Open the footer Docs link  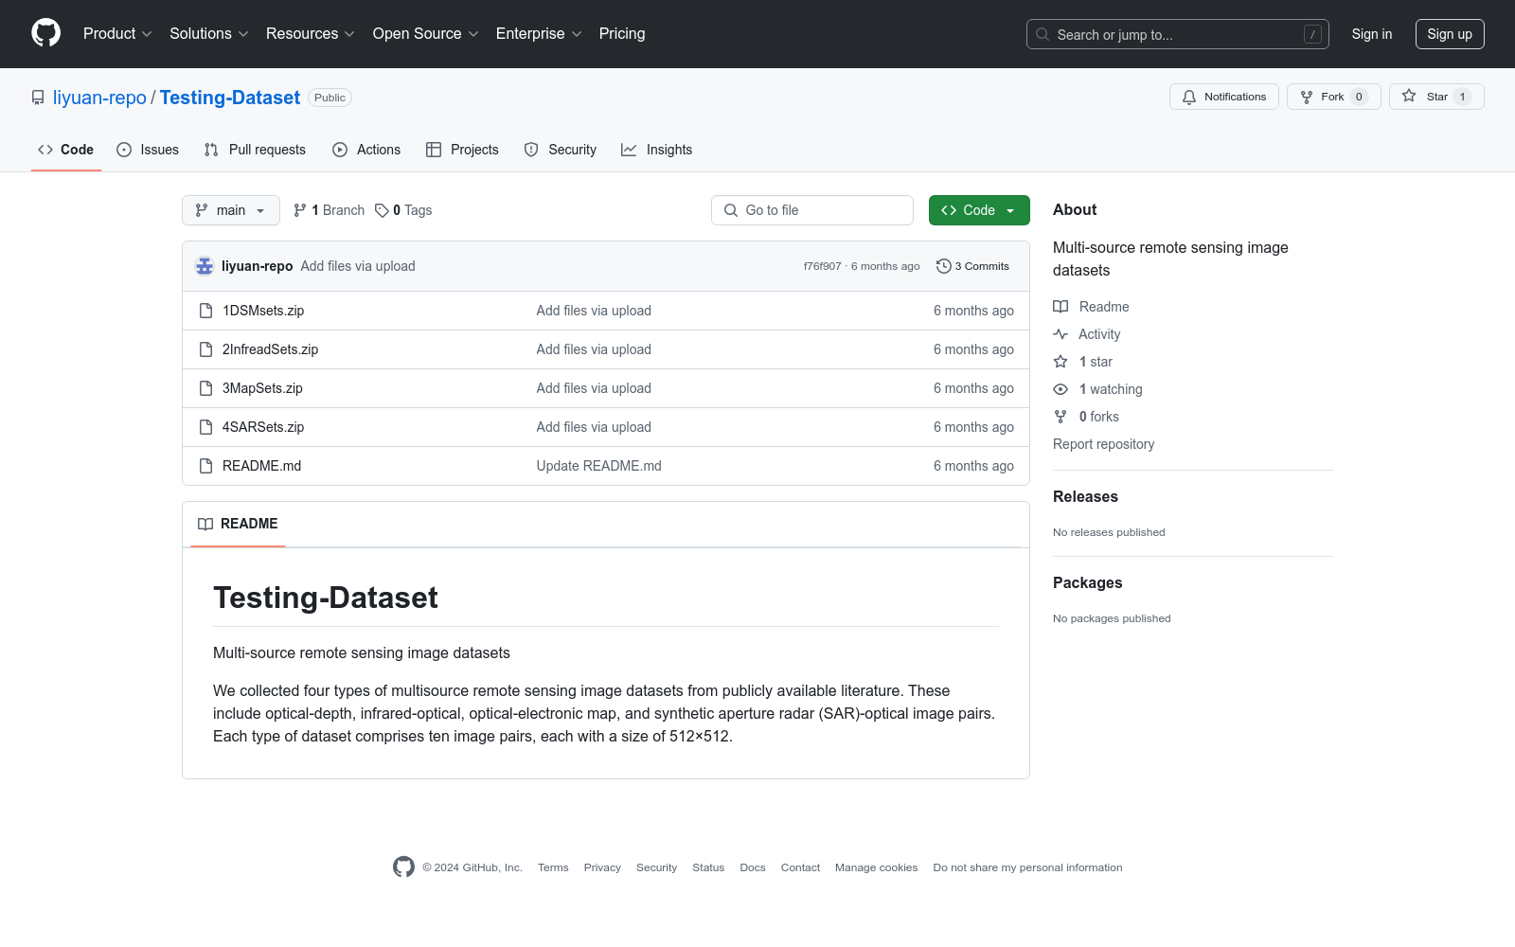coord(753,867)
